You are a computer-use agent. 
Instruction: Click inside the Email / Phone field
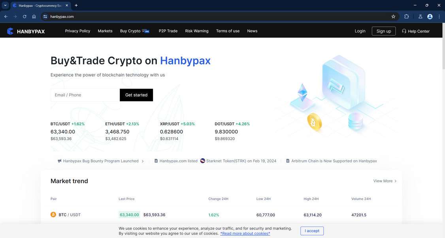point(85,95)
